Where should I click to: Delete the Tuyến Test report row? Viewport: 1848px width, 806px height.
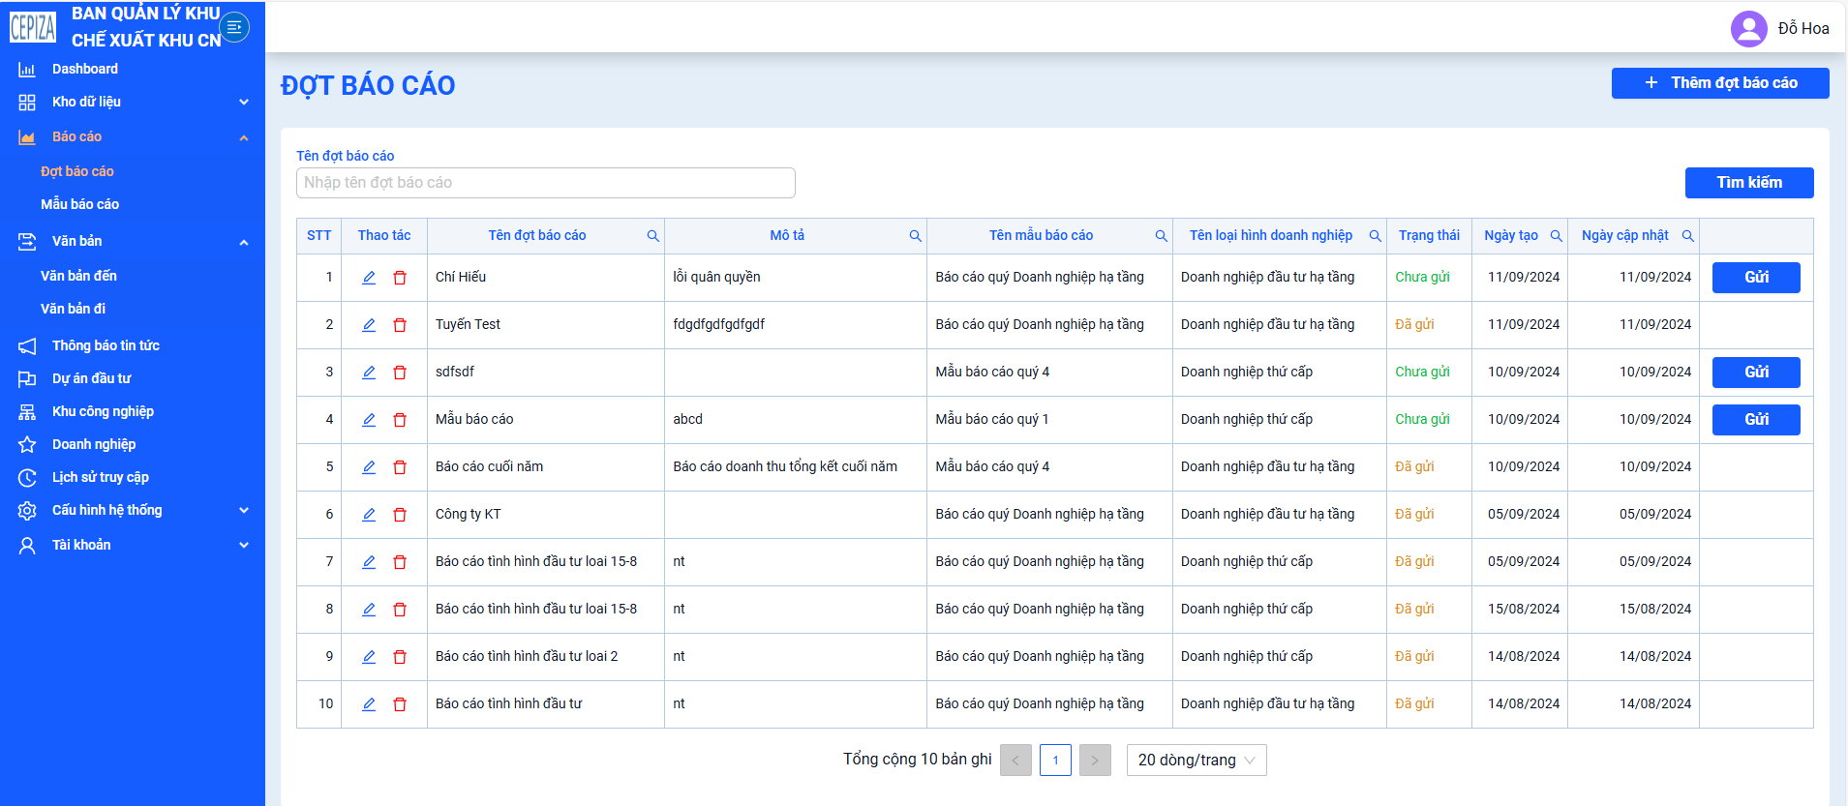coord(400,325)
